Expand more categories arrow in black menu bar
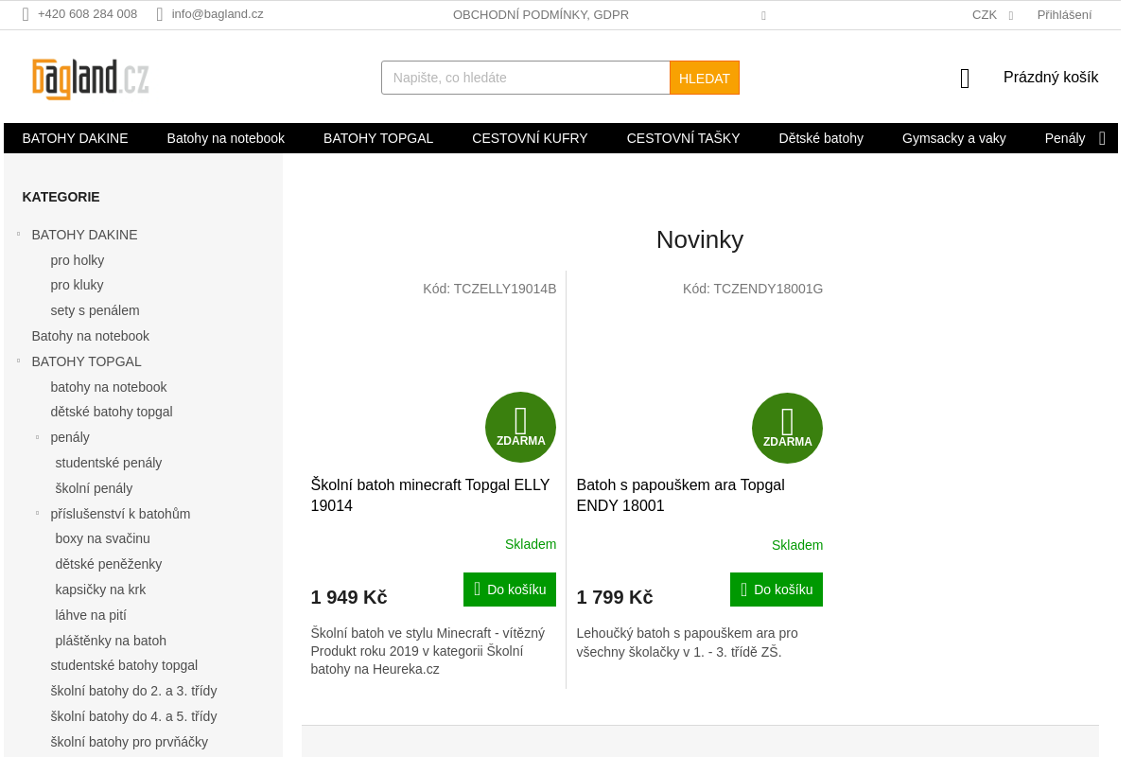Viewport: 1135px width, 757px height. coord(1102,138)
